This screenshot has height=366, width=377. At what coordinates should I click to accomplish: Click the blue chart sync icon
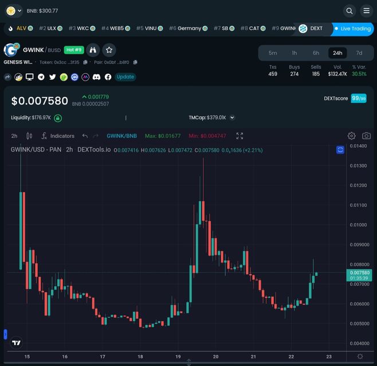(x=340, y=150)
